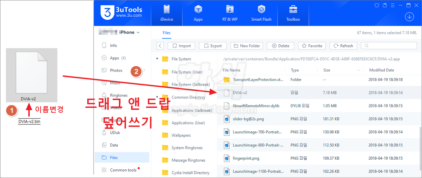Click the path /private/var/containers breadcrumb text

pos(312,59)
